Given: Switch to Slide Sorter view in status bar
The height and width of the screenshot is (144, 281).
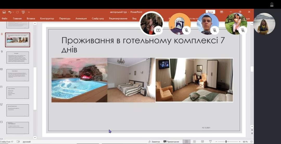Looking at the screenshot, I should 194,142.
